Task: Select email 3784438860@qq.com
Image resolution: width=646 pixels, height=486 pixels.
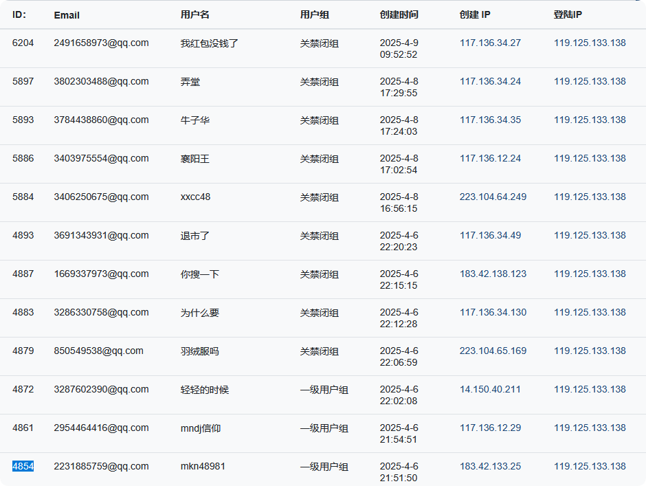Action: 101,120
